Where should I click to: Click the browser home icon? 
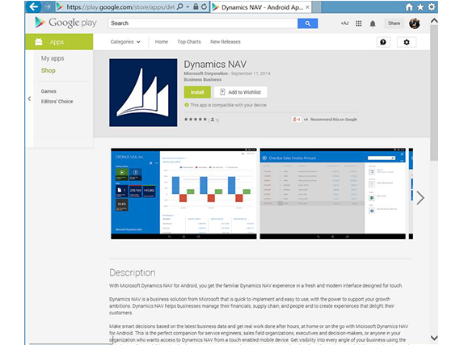tap(409, 6)
